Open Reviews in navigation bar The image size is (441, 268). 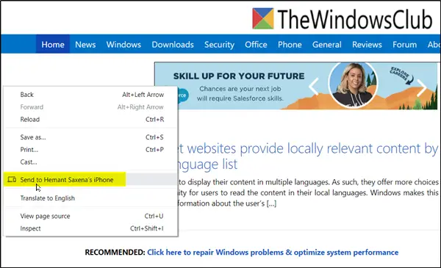367,44
